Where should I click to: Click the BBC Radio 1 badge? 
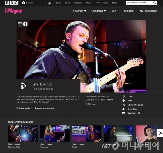(x=23, y=24)
